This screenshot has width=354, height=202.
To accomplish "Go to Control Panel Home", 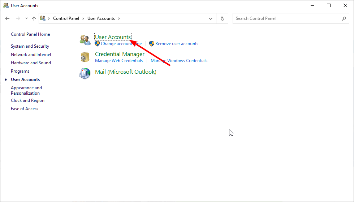I will coord(30,34).
